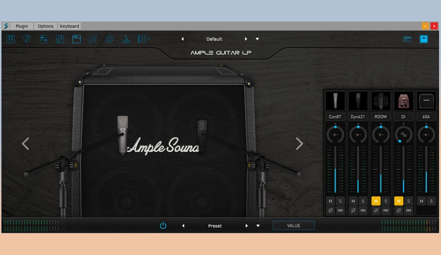Open the Plugin menu
The image size is (441, 255).
point(22,26)
